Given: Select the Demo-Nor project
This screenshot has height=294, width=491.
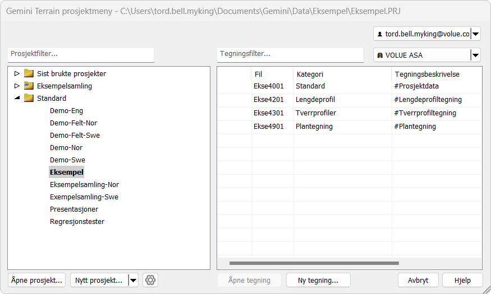Looking at the screenshot, I should (x=66, y=147).
